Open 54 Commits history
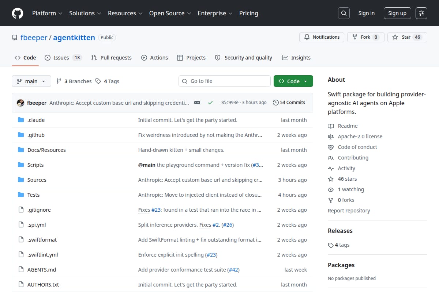Screen dimensions: 439x292 (x=289, y=103)
